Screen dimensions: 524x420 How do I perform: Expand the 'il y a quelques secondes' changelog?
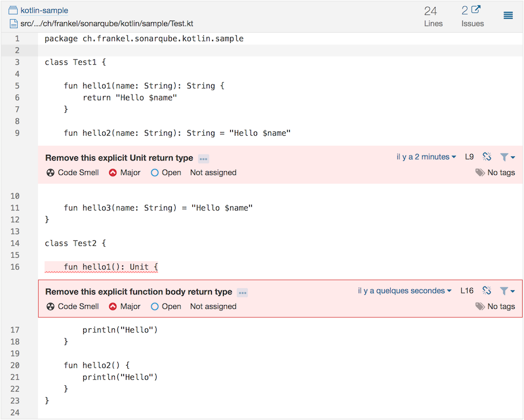(405, 291)
